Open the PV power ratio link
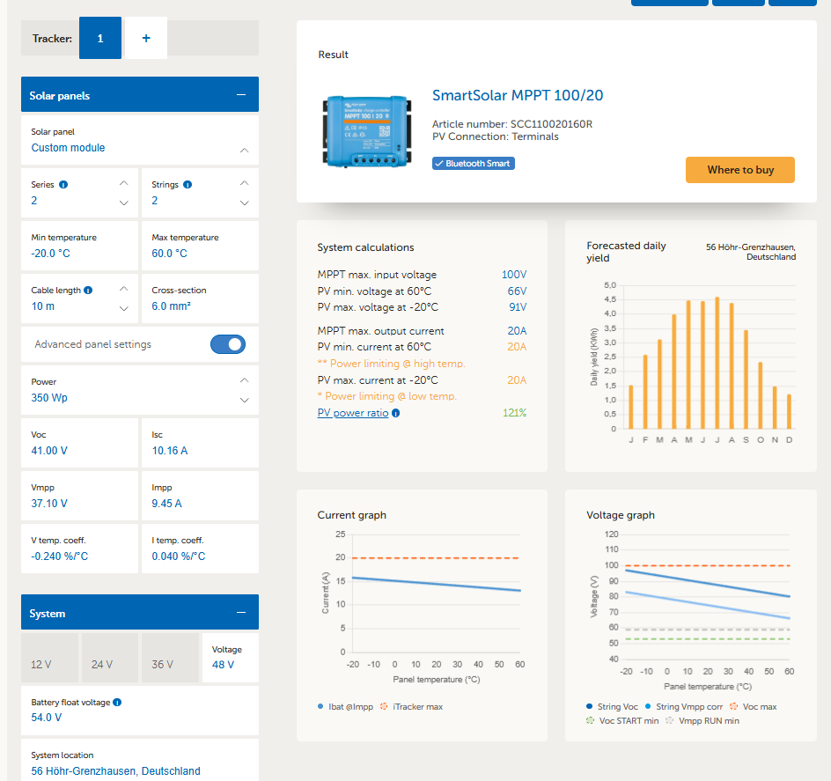 click(352, 413)
